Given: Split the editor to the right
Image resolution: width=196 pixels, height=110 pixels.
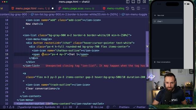Looking at the screenshot, I should (x=138, y=8).
